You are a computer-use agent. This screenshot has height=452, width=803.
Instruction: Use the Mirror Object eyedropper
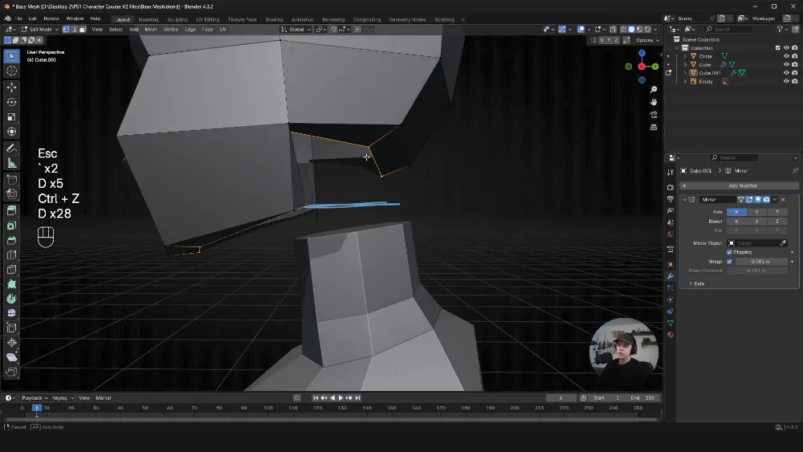[x=783, y=243]
